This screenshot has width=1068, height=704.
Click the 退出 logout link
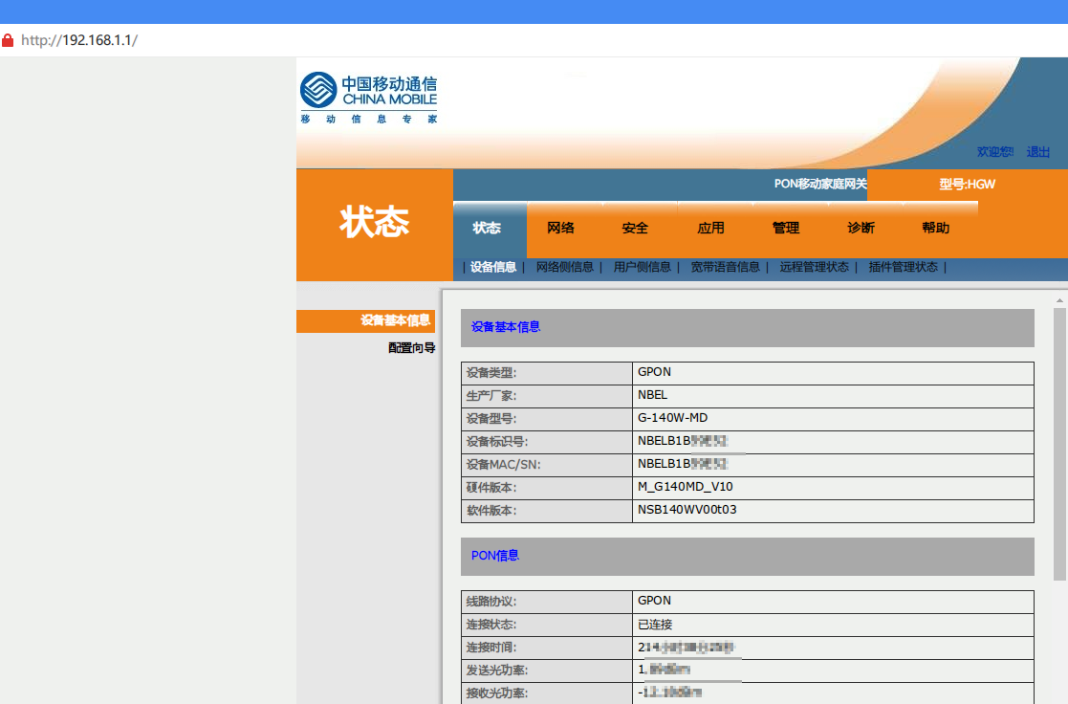(1037, 151)
